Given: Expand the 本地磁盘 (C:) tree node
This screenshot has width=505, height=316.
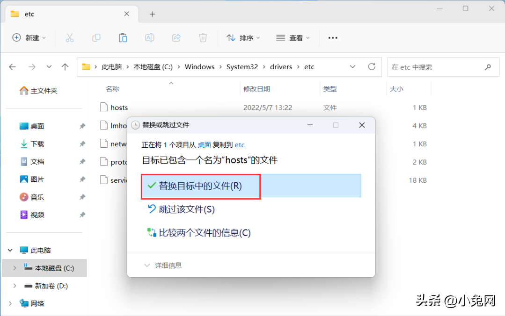Looking at the screenshot, I should (x=15, y=268).
